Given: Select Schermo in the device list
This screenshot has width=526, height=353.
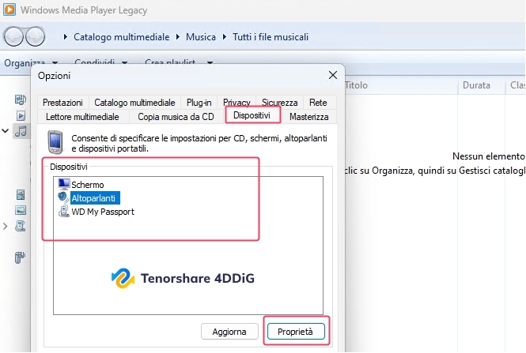Looking at the screenshot, I should (88, 185).
